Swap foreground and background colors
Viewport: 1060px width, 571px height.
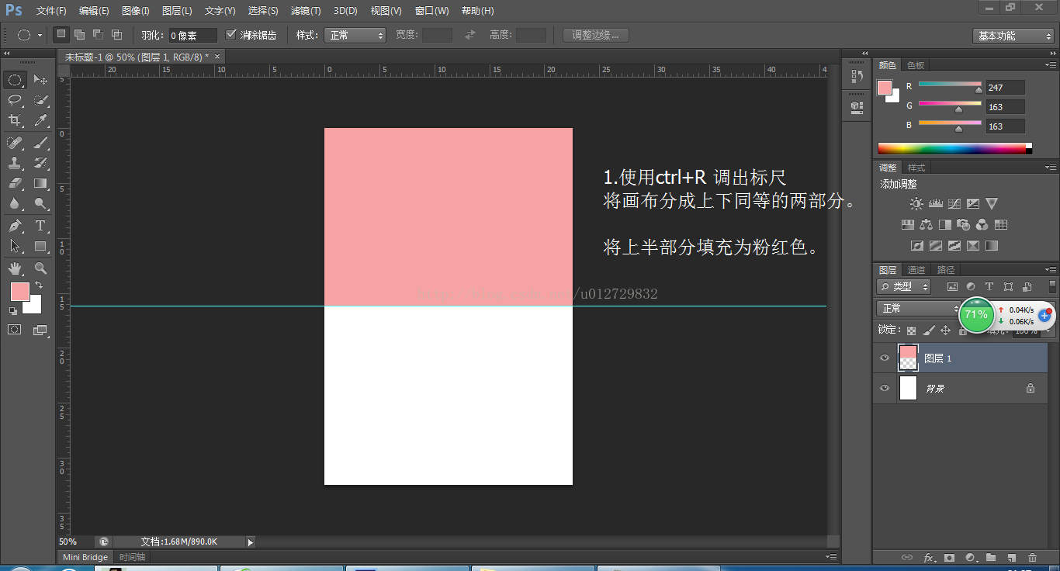click(39, 285)
